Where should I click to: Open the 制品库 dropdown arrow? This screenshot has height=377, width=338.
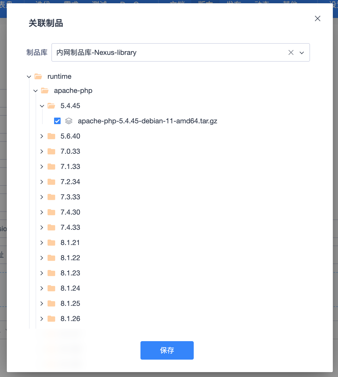click(x=302, y=53)
